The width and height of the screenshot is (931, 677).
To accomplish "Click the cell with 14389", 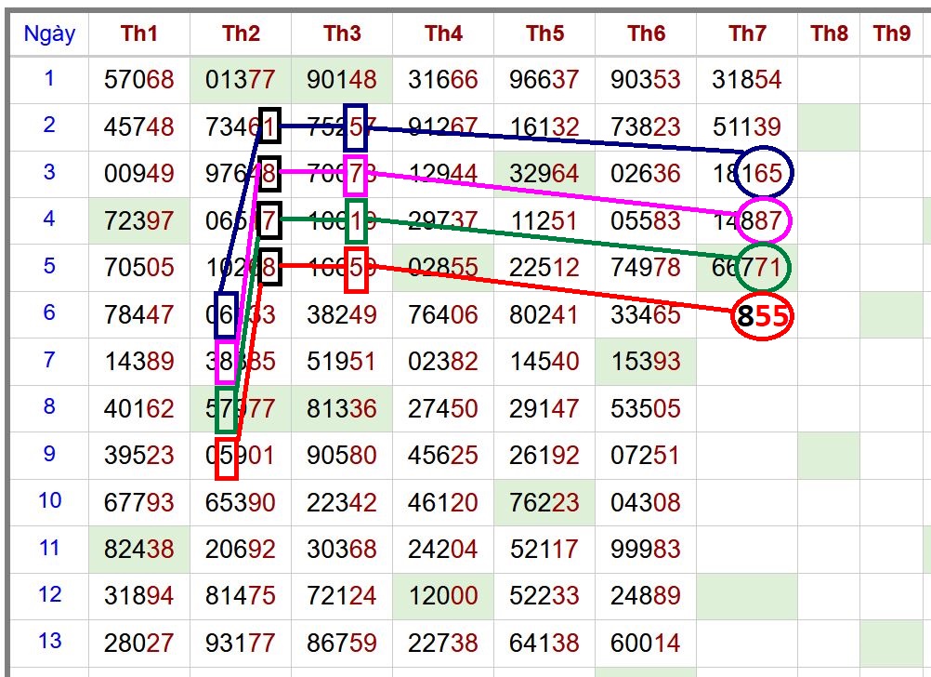I will [139, 362].
